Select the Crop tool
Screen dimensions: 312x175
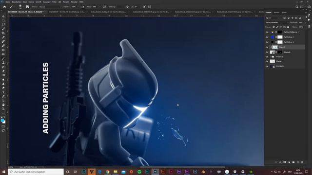[3, 33]
